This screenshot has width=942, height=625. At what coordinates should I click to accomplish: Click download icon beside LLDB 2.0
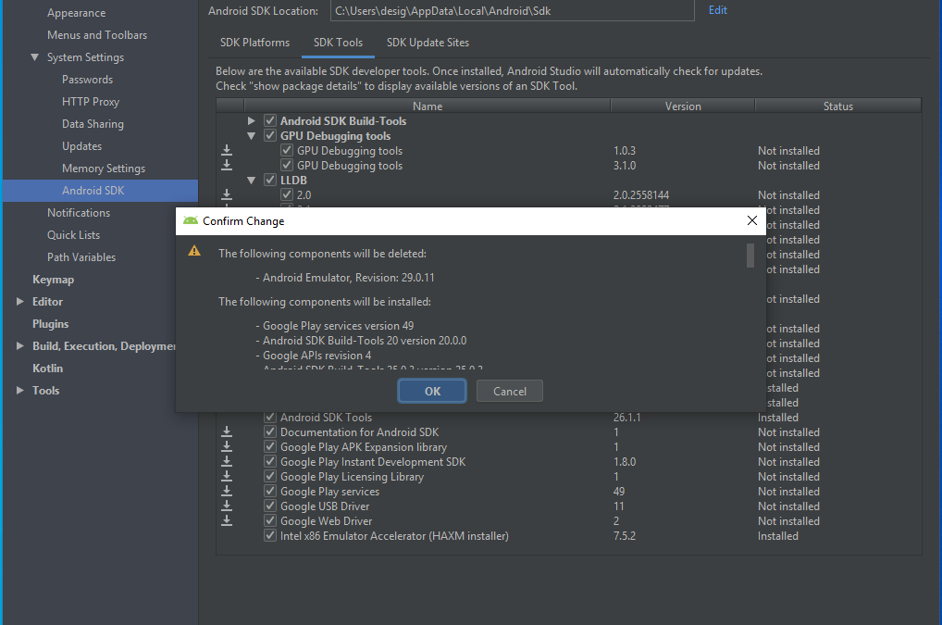tap(227, 194)
